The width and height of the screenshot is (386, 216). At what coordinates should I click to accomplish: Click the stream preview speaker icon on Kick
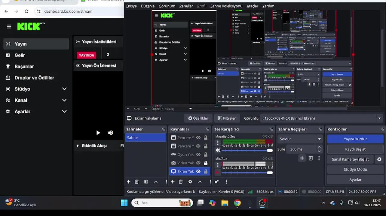point(111,133)
